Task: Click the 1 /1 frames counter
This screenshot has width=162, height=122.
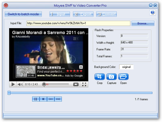Action: pyautogui.click(x=141, y=99)
